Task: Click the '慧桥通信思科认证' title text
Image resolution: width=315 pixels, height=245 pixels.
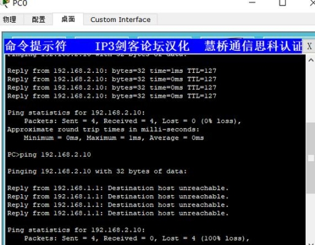Action: click(x=253, y=46)
